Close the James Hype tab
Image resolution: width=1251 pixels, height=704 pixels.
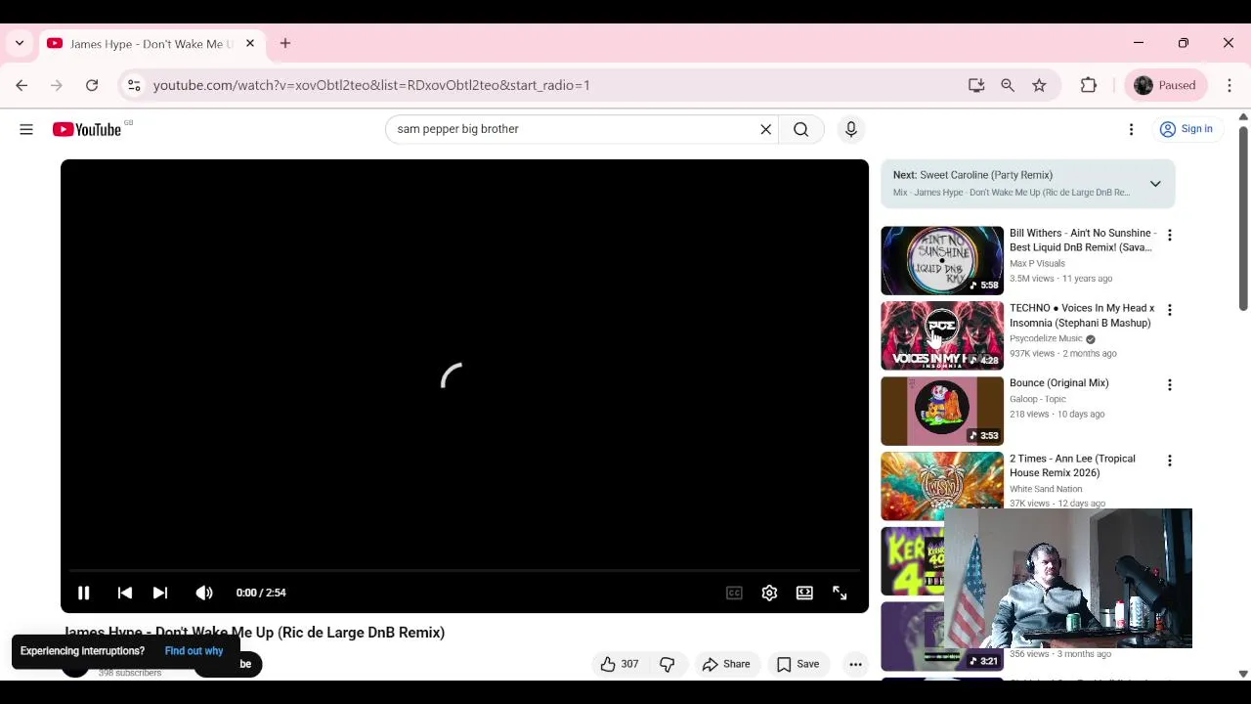pos(250,43)
